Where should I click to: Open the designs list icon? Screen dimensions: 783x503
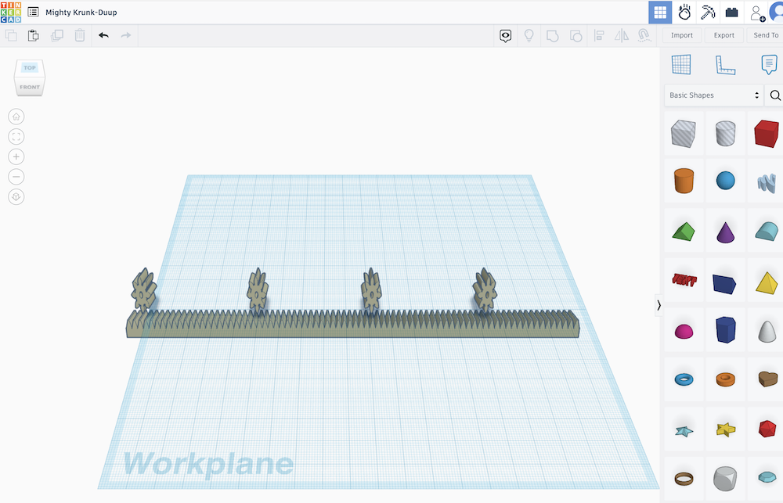(33, 12)
